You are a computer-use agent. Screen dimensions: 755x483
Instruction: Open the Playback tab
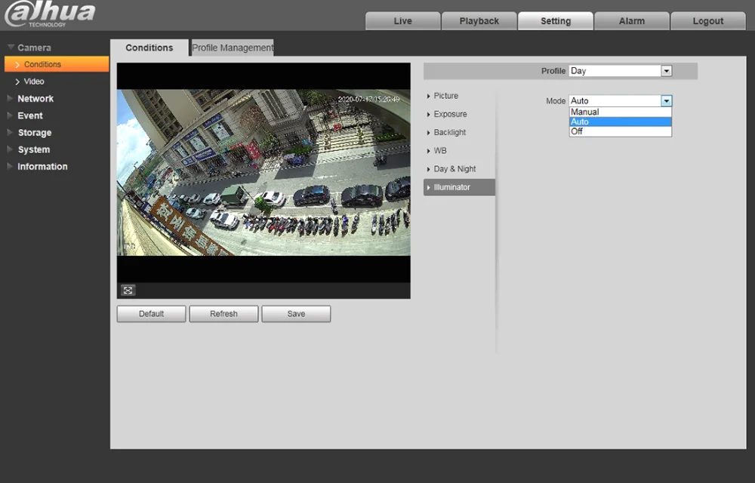pyautogui.click(x=479, y=21)
